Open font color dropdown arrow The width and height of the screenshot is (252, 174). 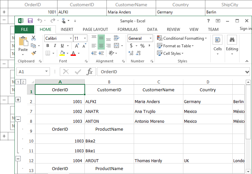(x=79, y=53)
